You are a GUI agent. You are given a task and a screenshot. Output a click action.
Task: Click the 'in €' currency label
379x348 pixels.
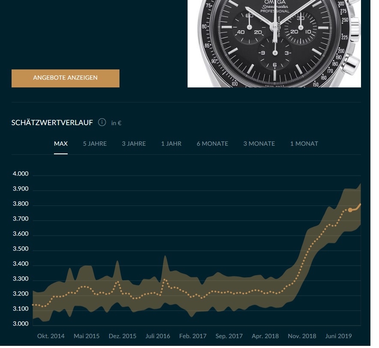[116, 123]
